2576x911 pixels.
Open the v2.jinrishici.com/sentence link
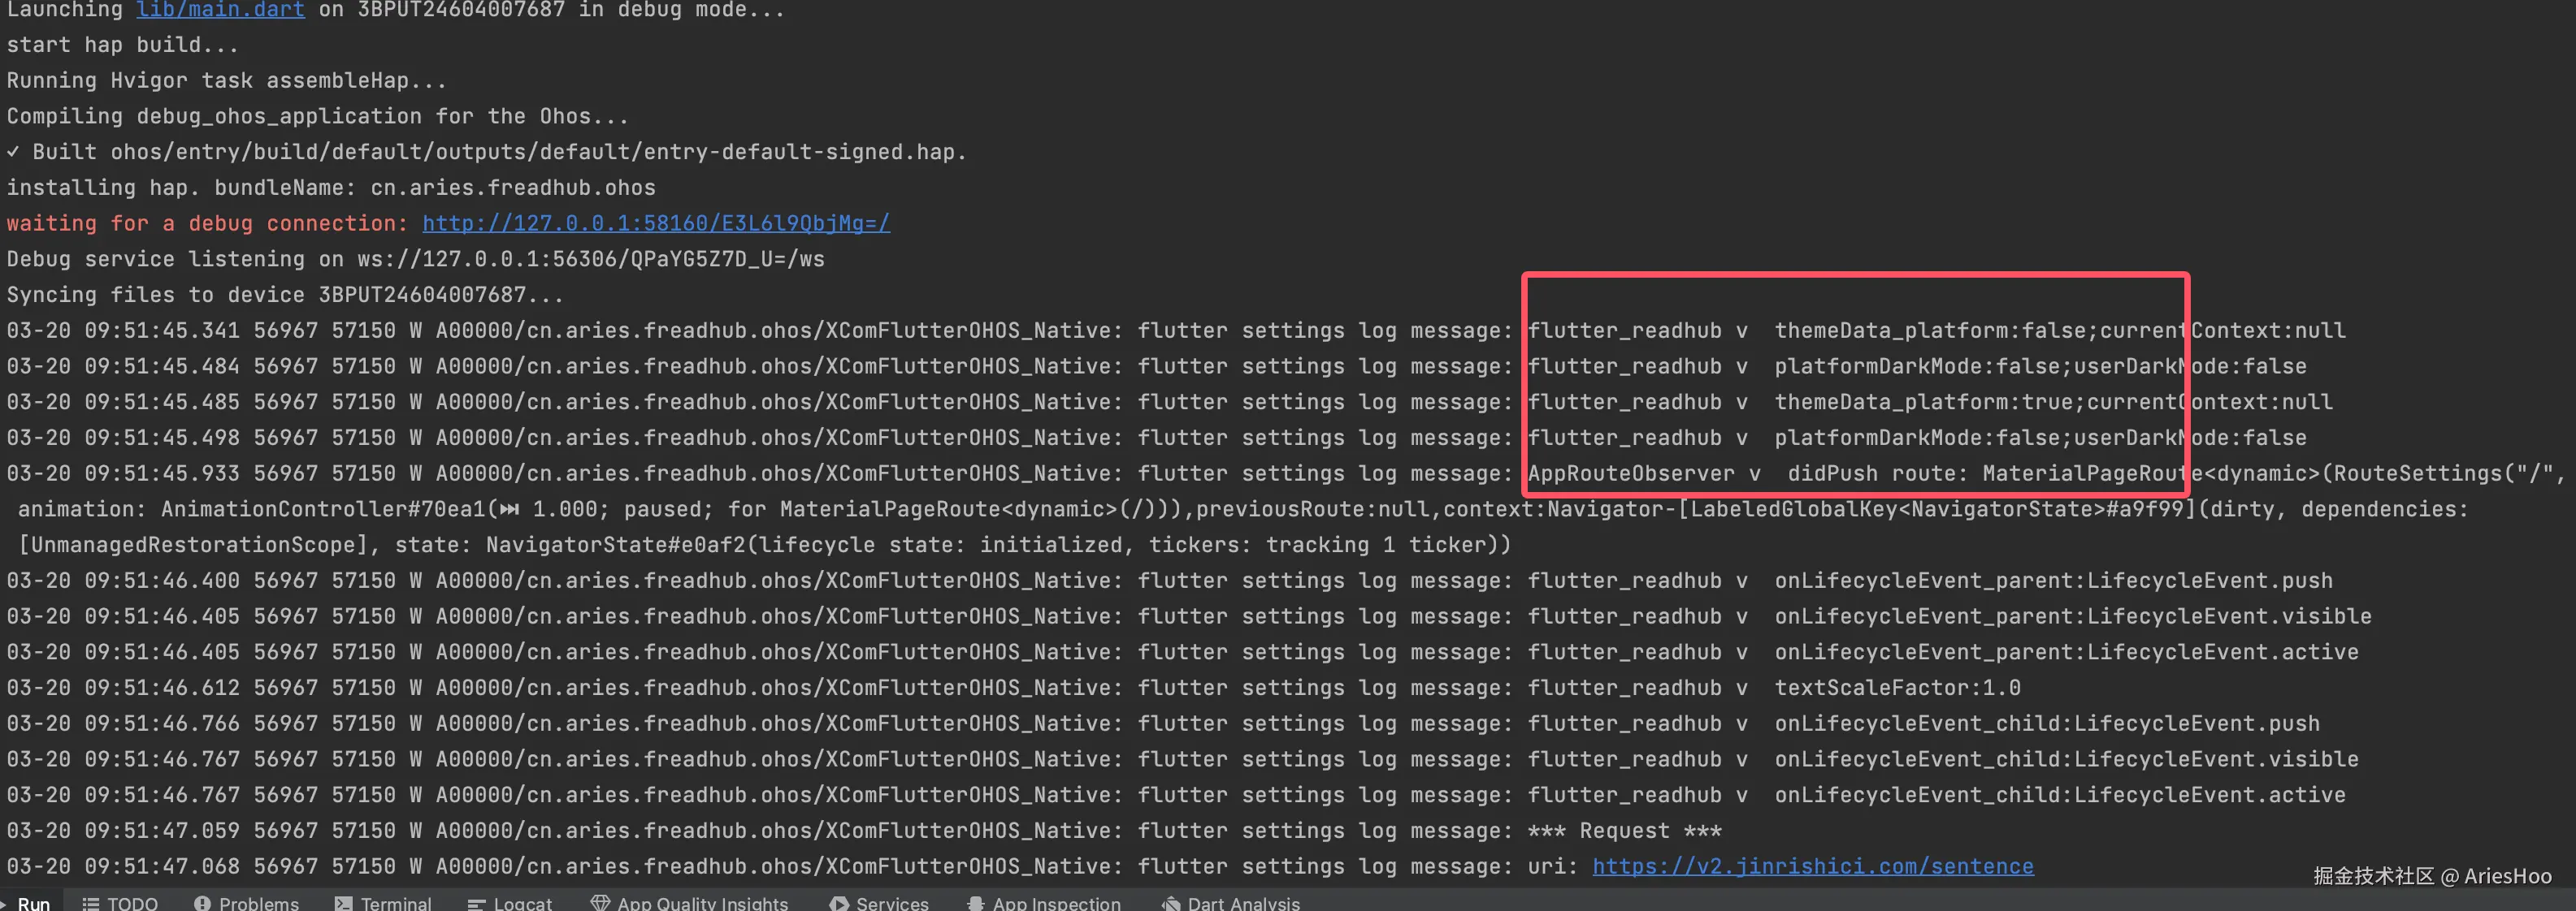[1812, 866]
